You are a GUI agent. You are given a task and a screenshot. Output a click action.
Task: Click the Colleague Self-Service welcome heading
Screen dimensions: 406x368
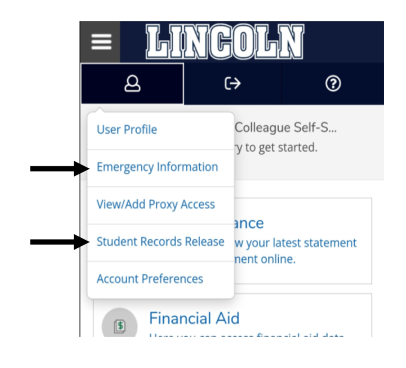click(286, 128)
